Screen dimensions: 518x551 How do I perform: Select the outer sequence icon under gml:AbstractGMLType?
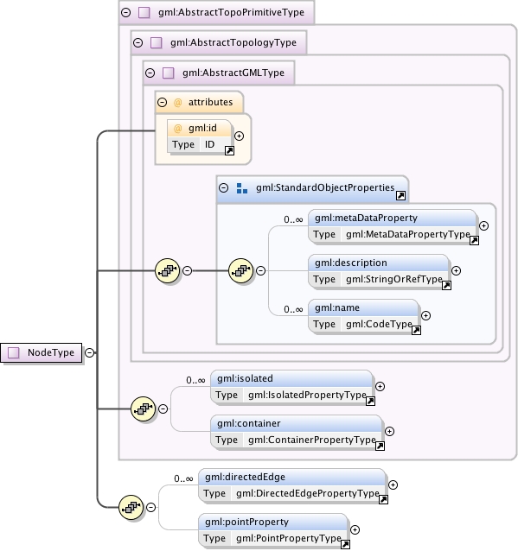coord(168,270)
